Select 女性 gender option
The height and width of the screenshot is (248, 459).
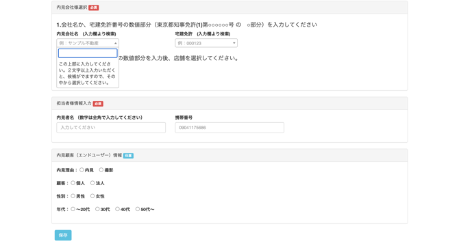[x=92, y=196]
